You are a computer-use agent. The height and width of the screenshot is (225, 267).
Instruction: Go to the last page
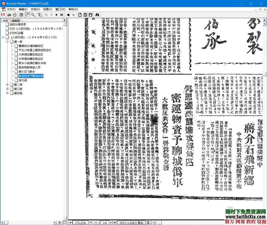61,15
